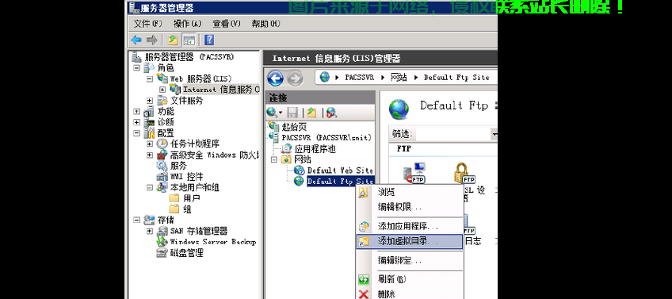Click the delete connection icon in 连接 toolbar

click(x=331, y=113)
